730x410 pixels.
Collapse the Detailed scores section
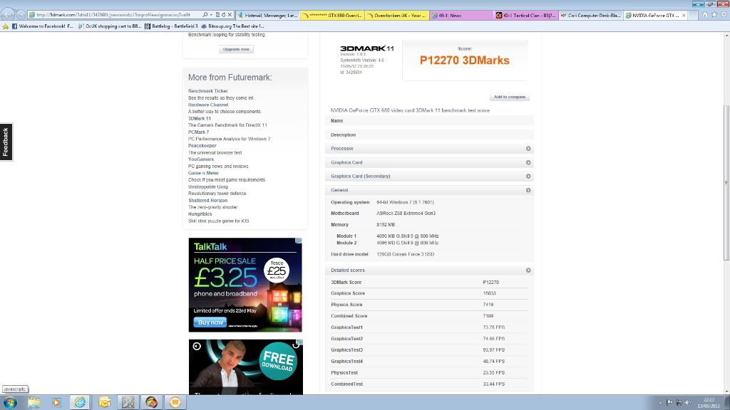tap(528, 270)
